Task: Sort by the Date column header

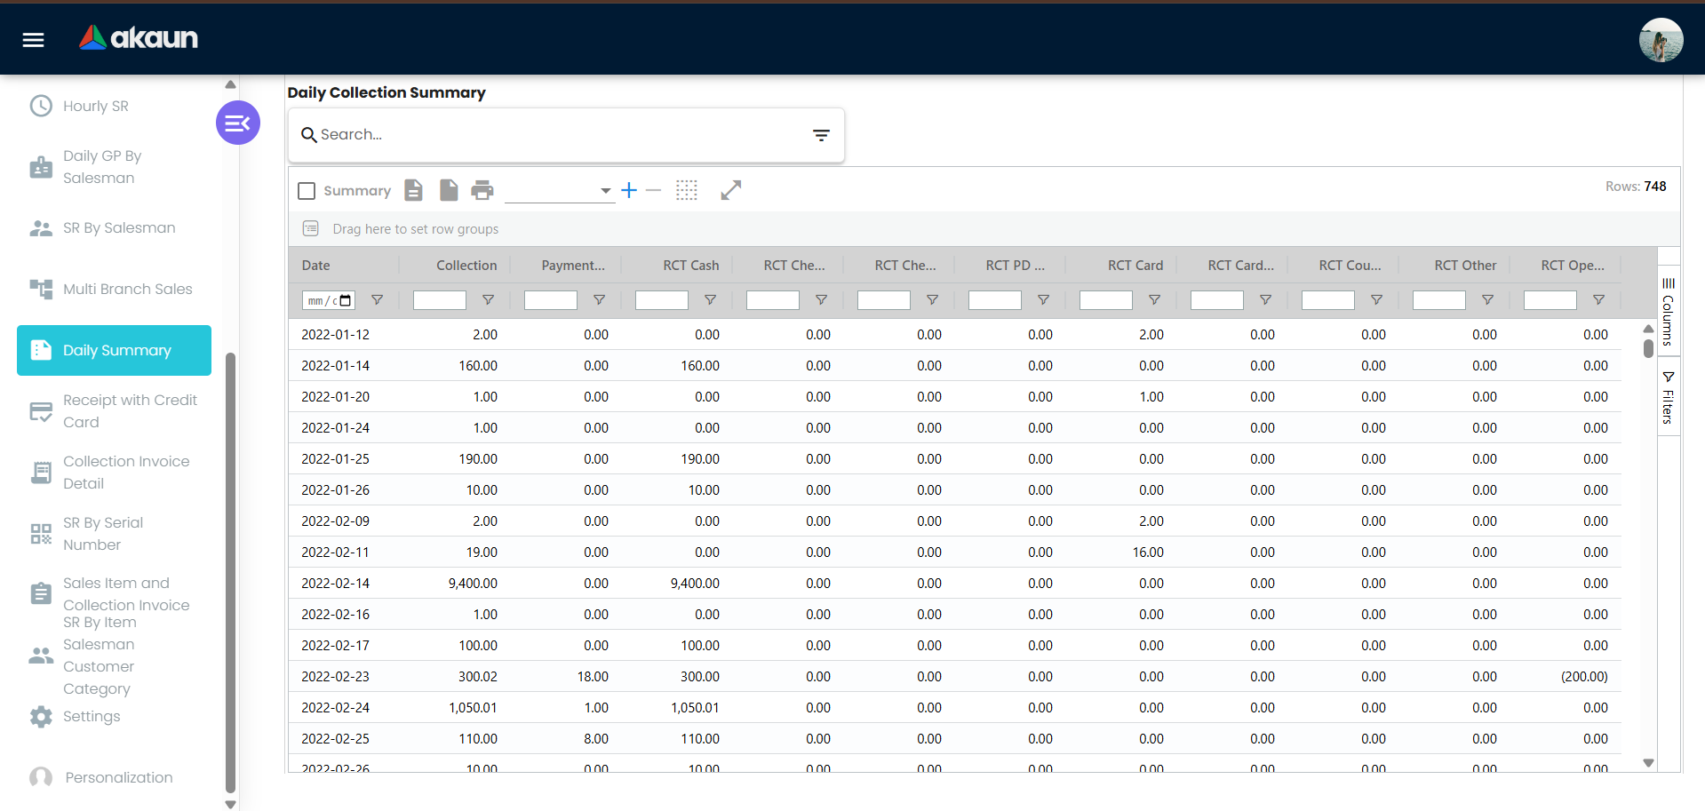Action: tap(316, 266)
